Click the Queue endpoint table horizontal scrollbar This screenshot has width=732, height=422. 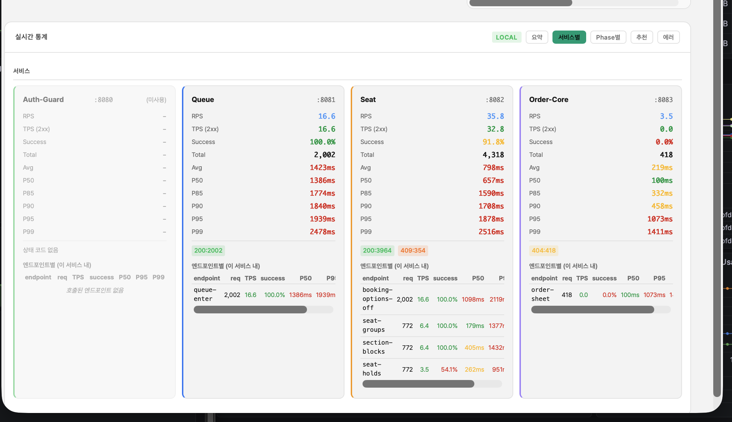250,310
